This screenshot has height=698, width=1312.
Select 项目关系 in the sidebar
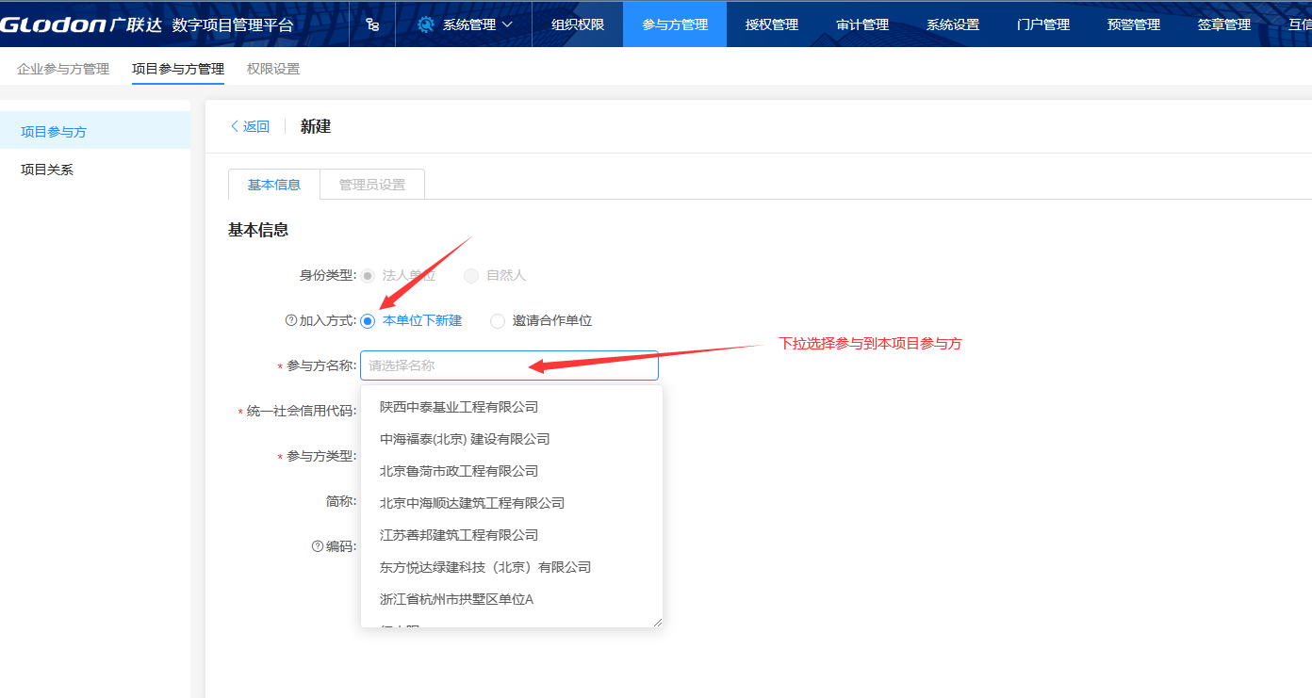coord(95,170)
